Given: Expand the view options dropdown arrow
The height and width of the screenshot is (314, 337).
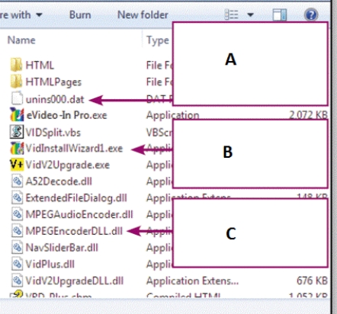Looking at the screenshot, I should (x=250, y=15).
